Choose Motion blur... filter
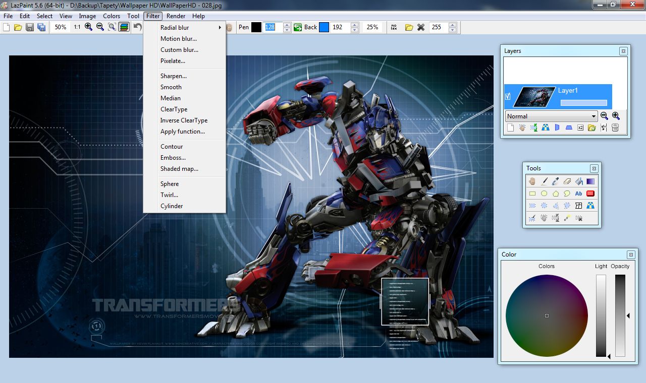 179,39
